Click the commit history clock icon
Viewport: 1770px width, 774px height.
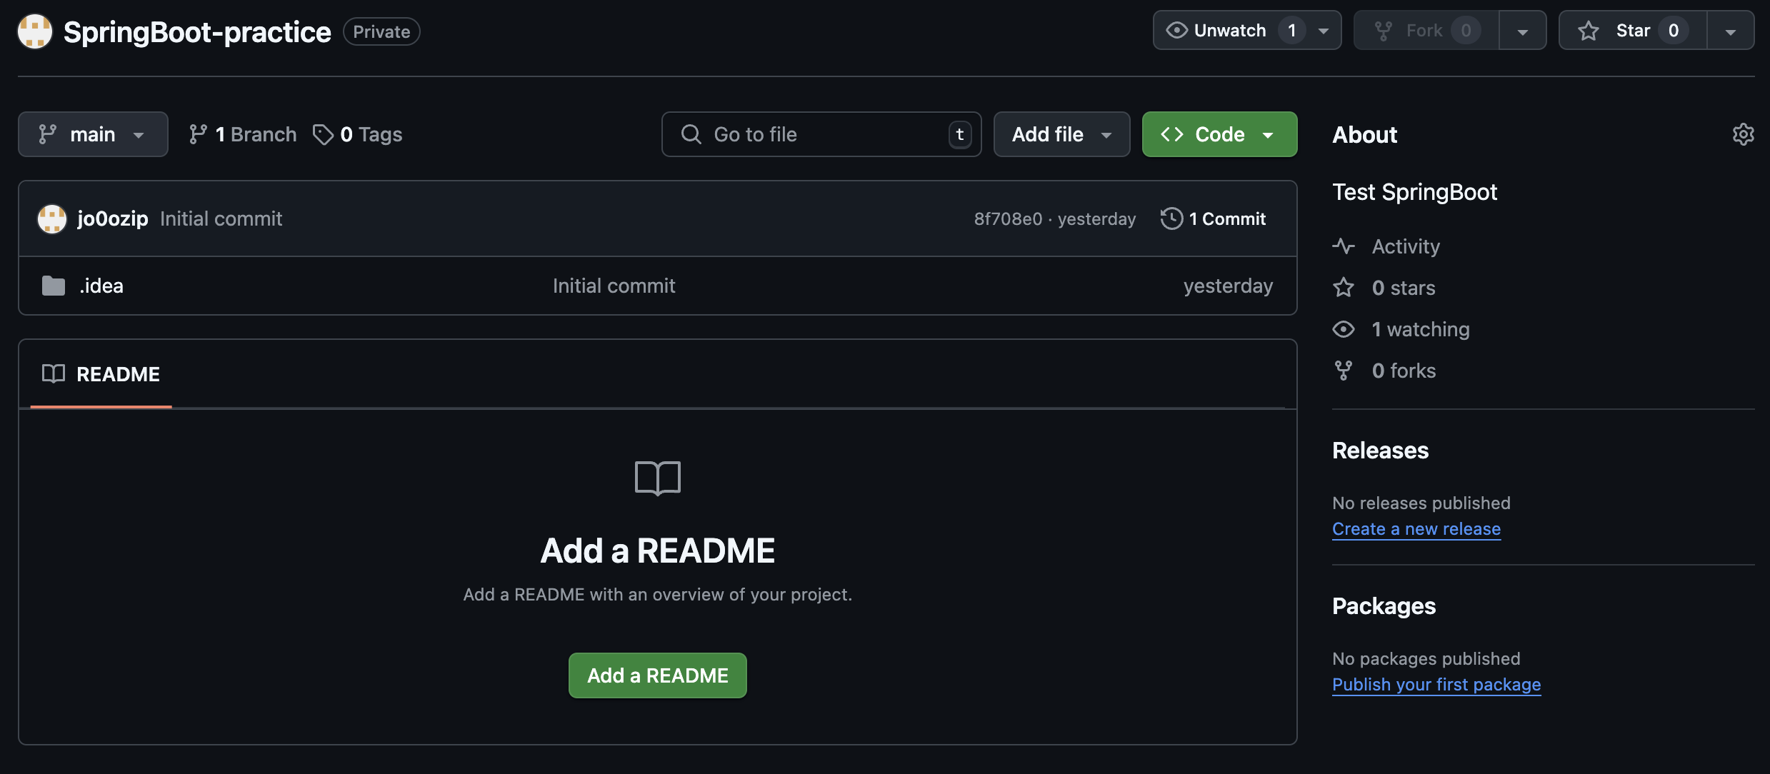[x=1171, y=218]
